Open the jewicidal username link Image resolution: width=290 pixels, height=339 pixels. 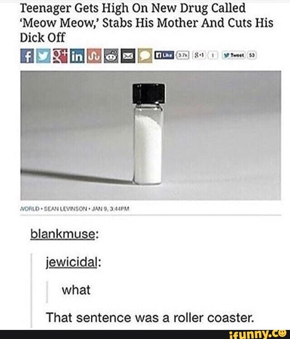(x=72, y=262)
